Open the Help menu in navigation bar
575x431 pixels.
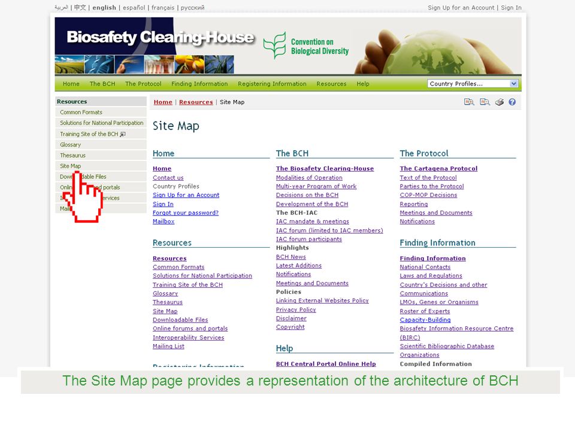363,84
